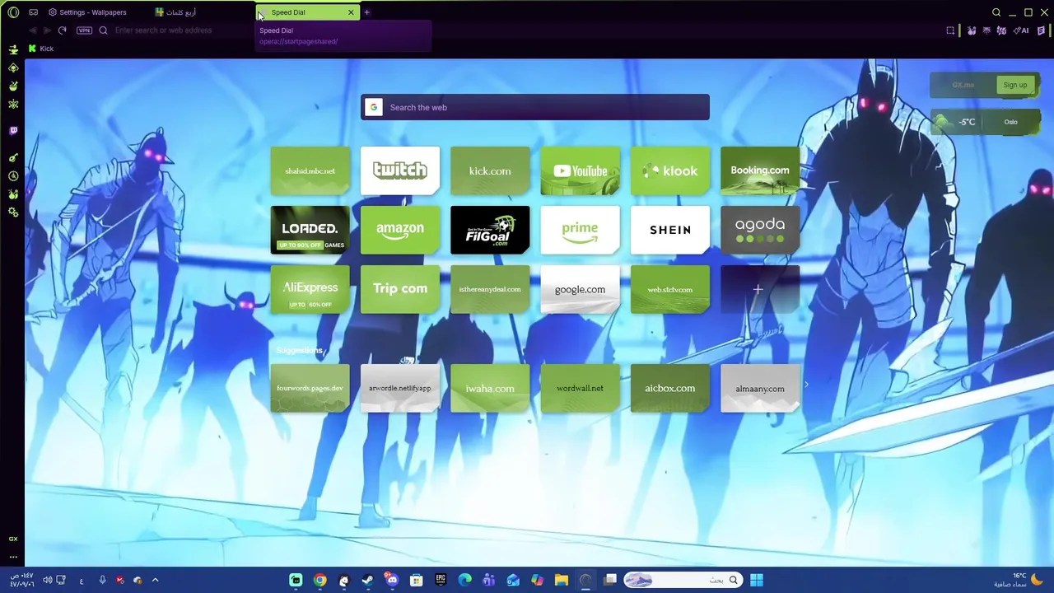Open a new tab with plus button

click(367, 12)
